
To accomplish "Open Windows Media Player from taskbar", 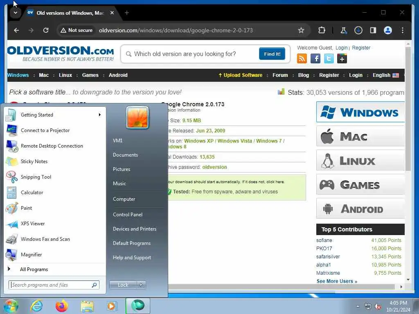I will [112, 306].
